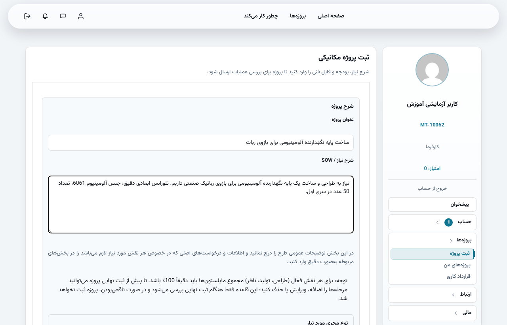The width and height of the screenshot is (507, 325).
Task: Click the خروج از حساب link
Action: pos(432,188)
